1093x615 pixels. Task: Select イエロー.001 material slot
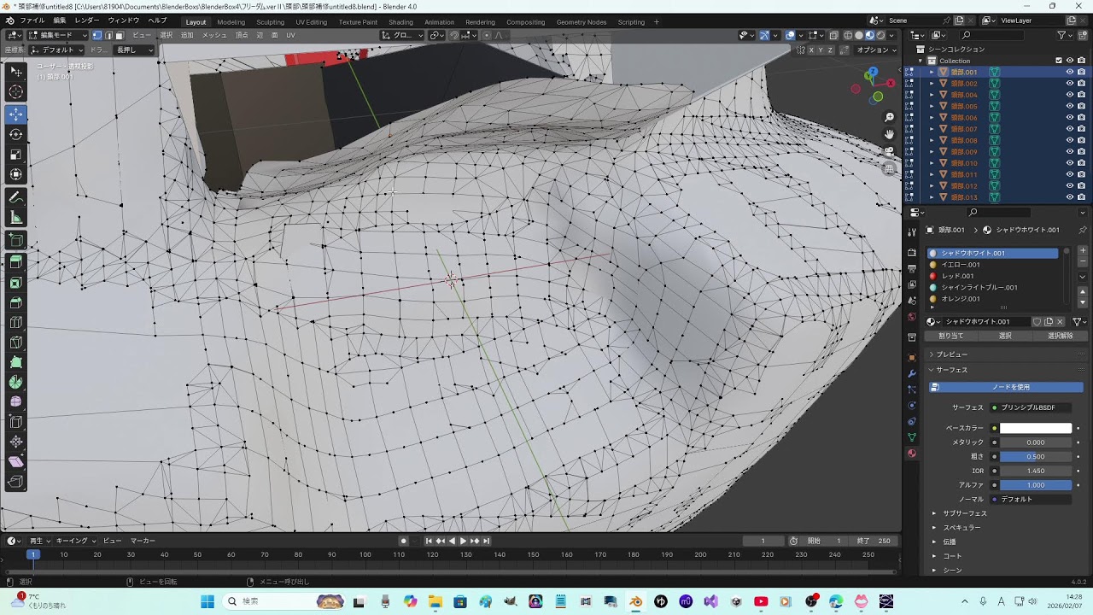[x=993, y=265]
